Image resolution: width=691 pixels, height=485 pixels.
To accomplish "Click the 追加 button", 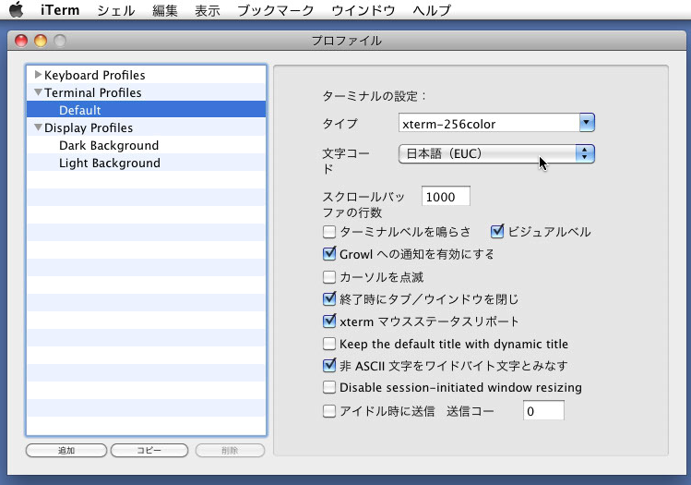I will pyautogui.click(x=66, y=451).
